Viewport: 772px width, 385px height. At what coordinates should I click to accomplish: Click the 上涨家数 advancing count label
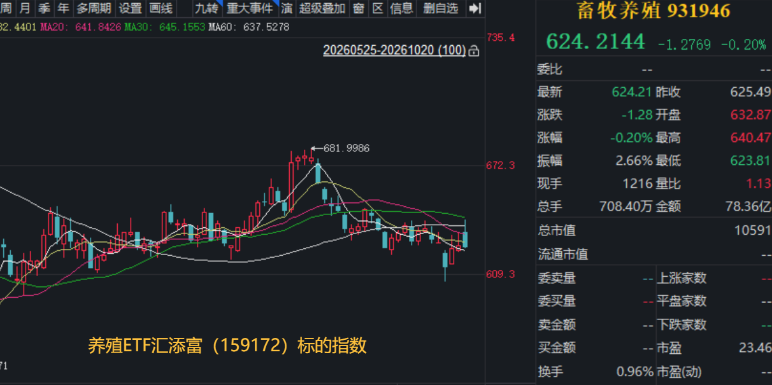[682, 277]
